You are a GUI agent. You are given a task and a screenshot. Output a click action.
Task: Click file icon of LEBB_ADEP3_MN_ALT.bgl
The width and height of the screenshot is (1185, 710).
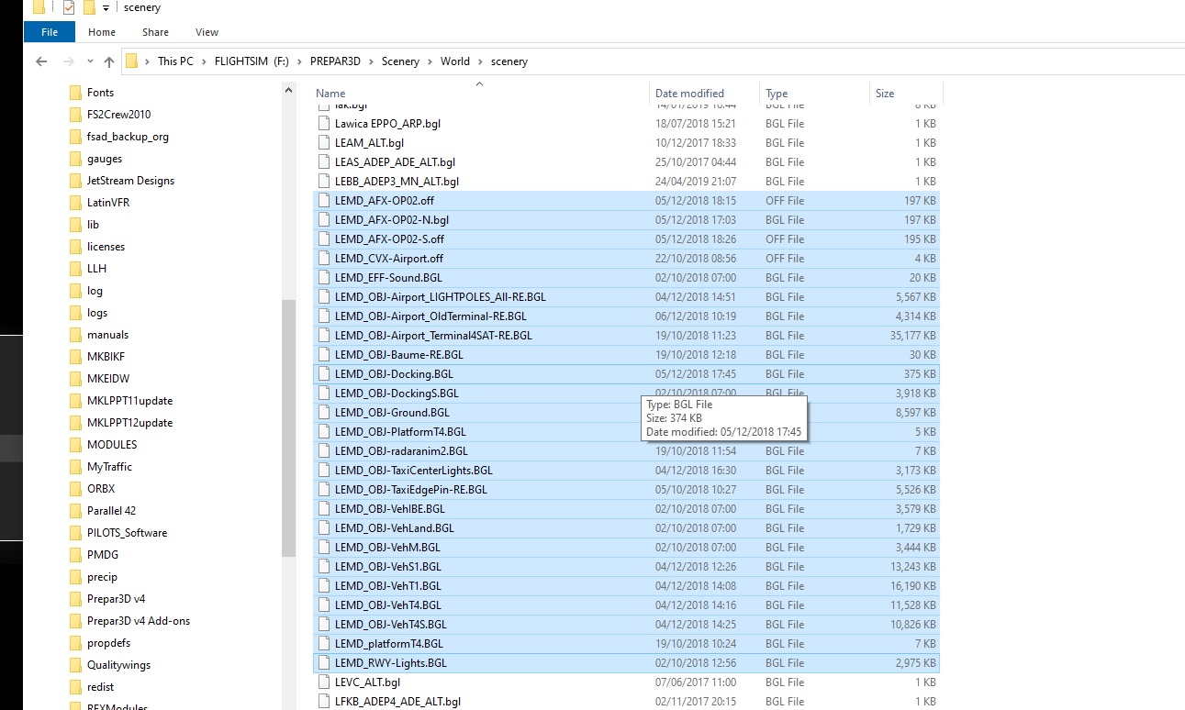click(323, 181)
